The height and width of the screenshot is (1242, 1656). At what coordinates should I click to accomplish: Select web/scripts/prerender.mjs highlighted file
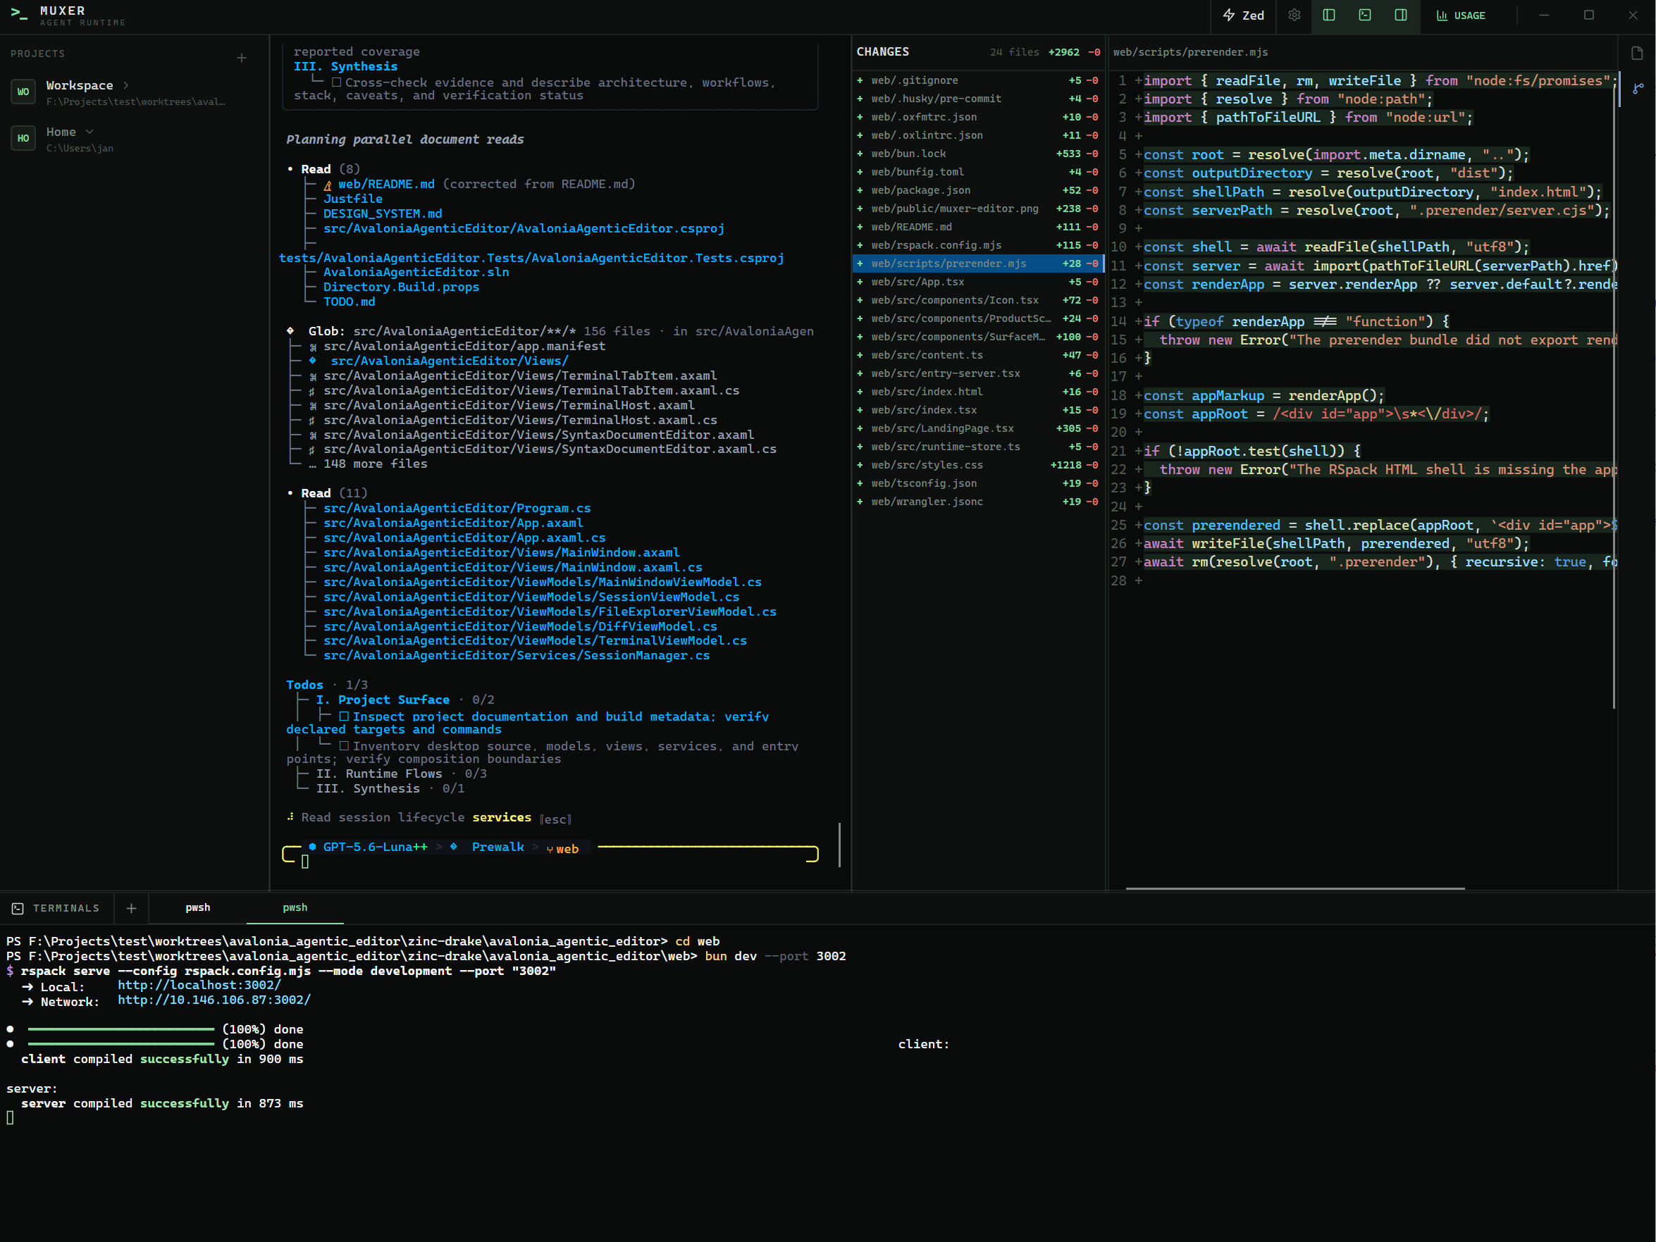(977, 263)
